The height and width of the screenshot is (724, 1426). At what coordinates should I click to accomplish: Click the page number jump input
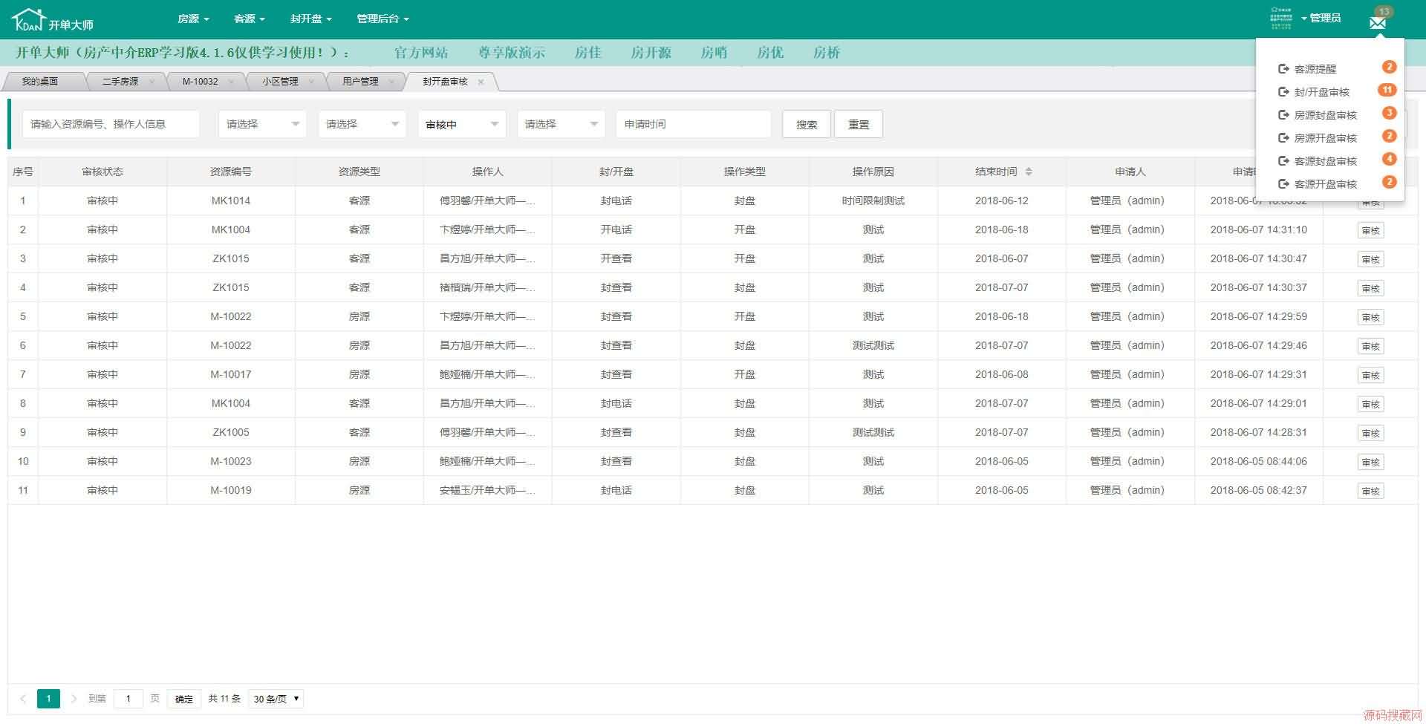128,699
